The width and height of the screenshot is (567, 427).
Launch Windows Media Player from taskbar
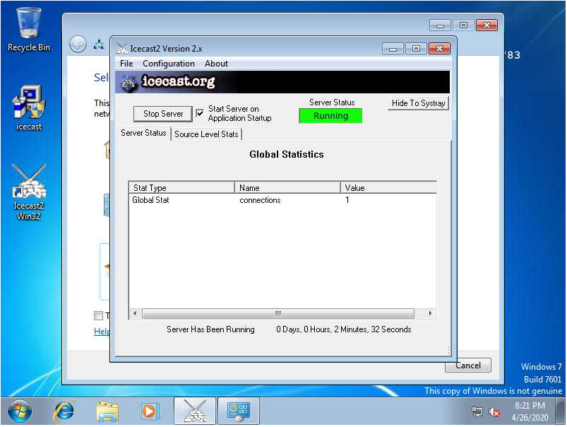pyautogui.click(x=150, y=411)
